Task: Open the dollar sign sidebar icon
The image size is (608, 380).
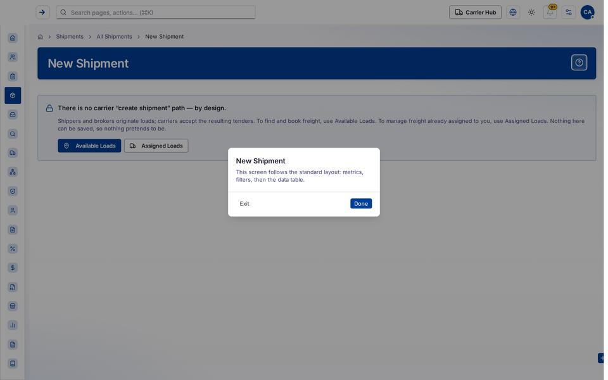Action: [x=13, y=267]
